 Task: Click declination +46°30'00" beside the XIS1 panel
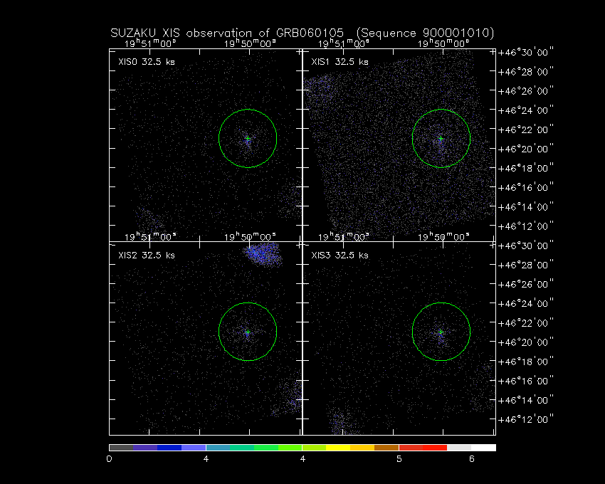[x=526, y=52]
